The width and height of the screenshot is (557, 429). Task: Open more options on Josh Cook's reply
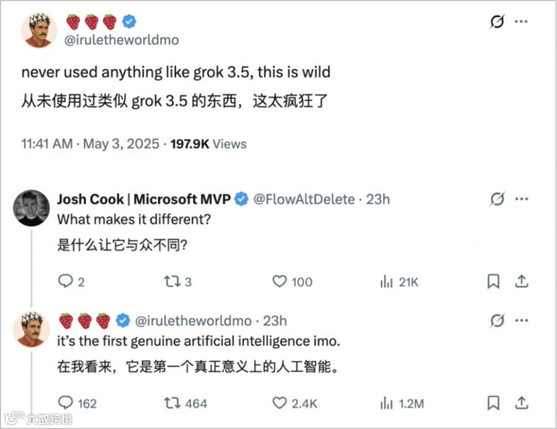click(521, 199)
